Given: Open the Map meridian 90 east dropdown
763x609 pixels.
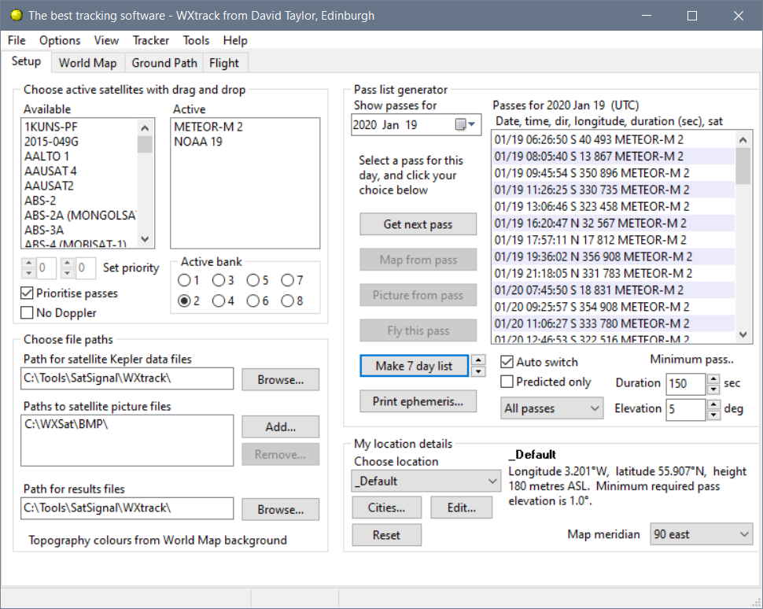Looking at the screenshot, I should (701, 534).
